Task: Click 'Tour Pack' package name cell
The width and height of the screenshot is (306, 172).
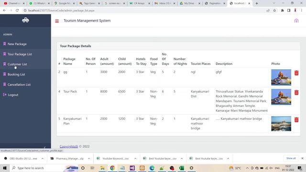Action: tap(70, 91)
